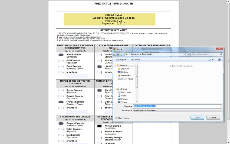The image size is (230, 144).
Task: Click the Chrome icon in Save As title bar
Action: pyautogui.click(x=114, y=49)
